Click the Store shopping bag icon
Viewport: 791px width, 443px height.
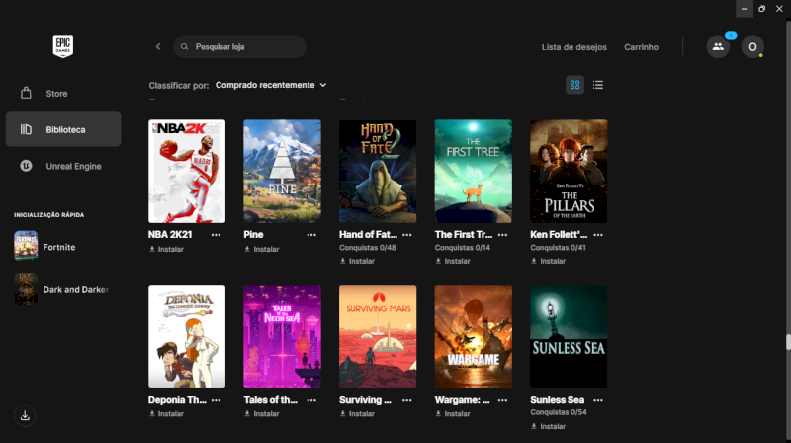pyautogui.click(x=27, y=93)
